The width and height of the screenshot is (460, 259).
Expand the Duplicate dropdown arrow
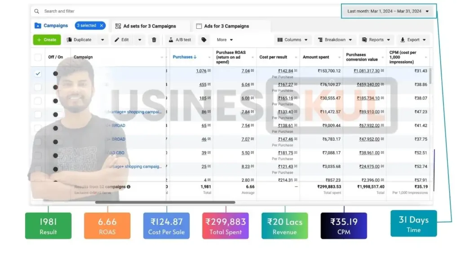pos(102,40)
